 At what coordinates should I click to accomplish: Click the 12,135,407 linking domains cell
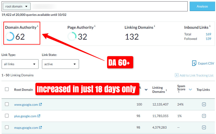point(160,104)
